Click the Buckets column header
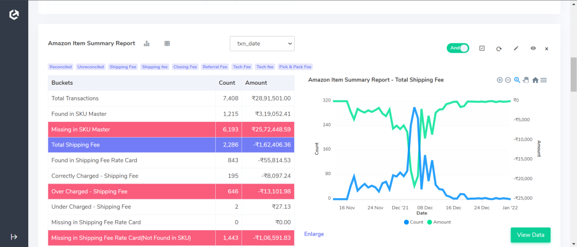577x247 pixels. pyautogui.click(x=131, y=83)
